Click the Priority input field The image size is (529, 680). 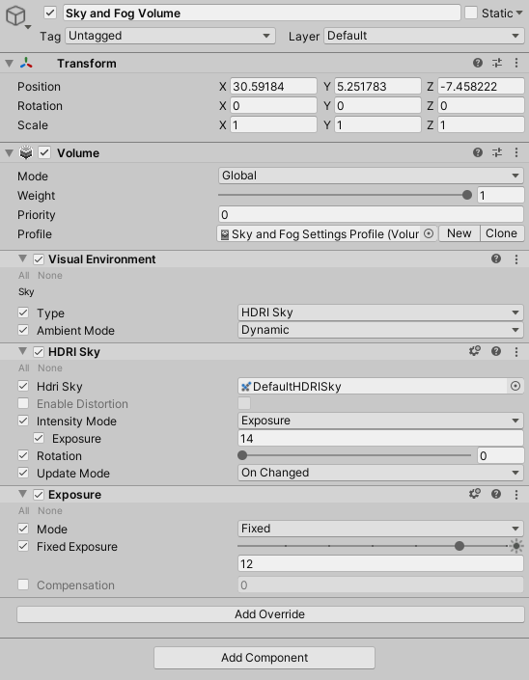point(371,215)
